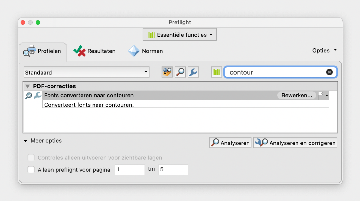Switch to the Resultaten tab

[x=94, y=51]
